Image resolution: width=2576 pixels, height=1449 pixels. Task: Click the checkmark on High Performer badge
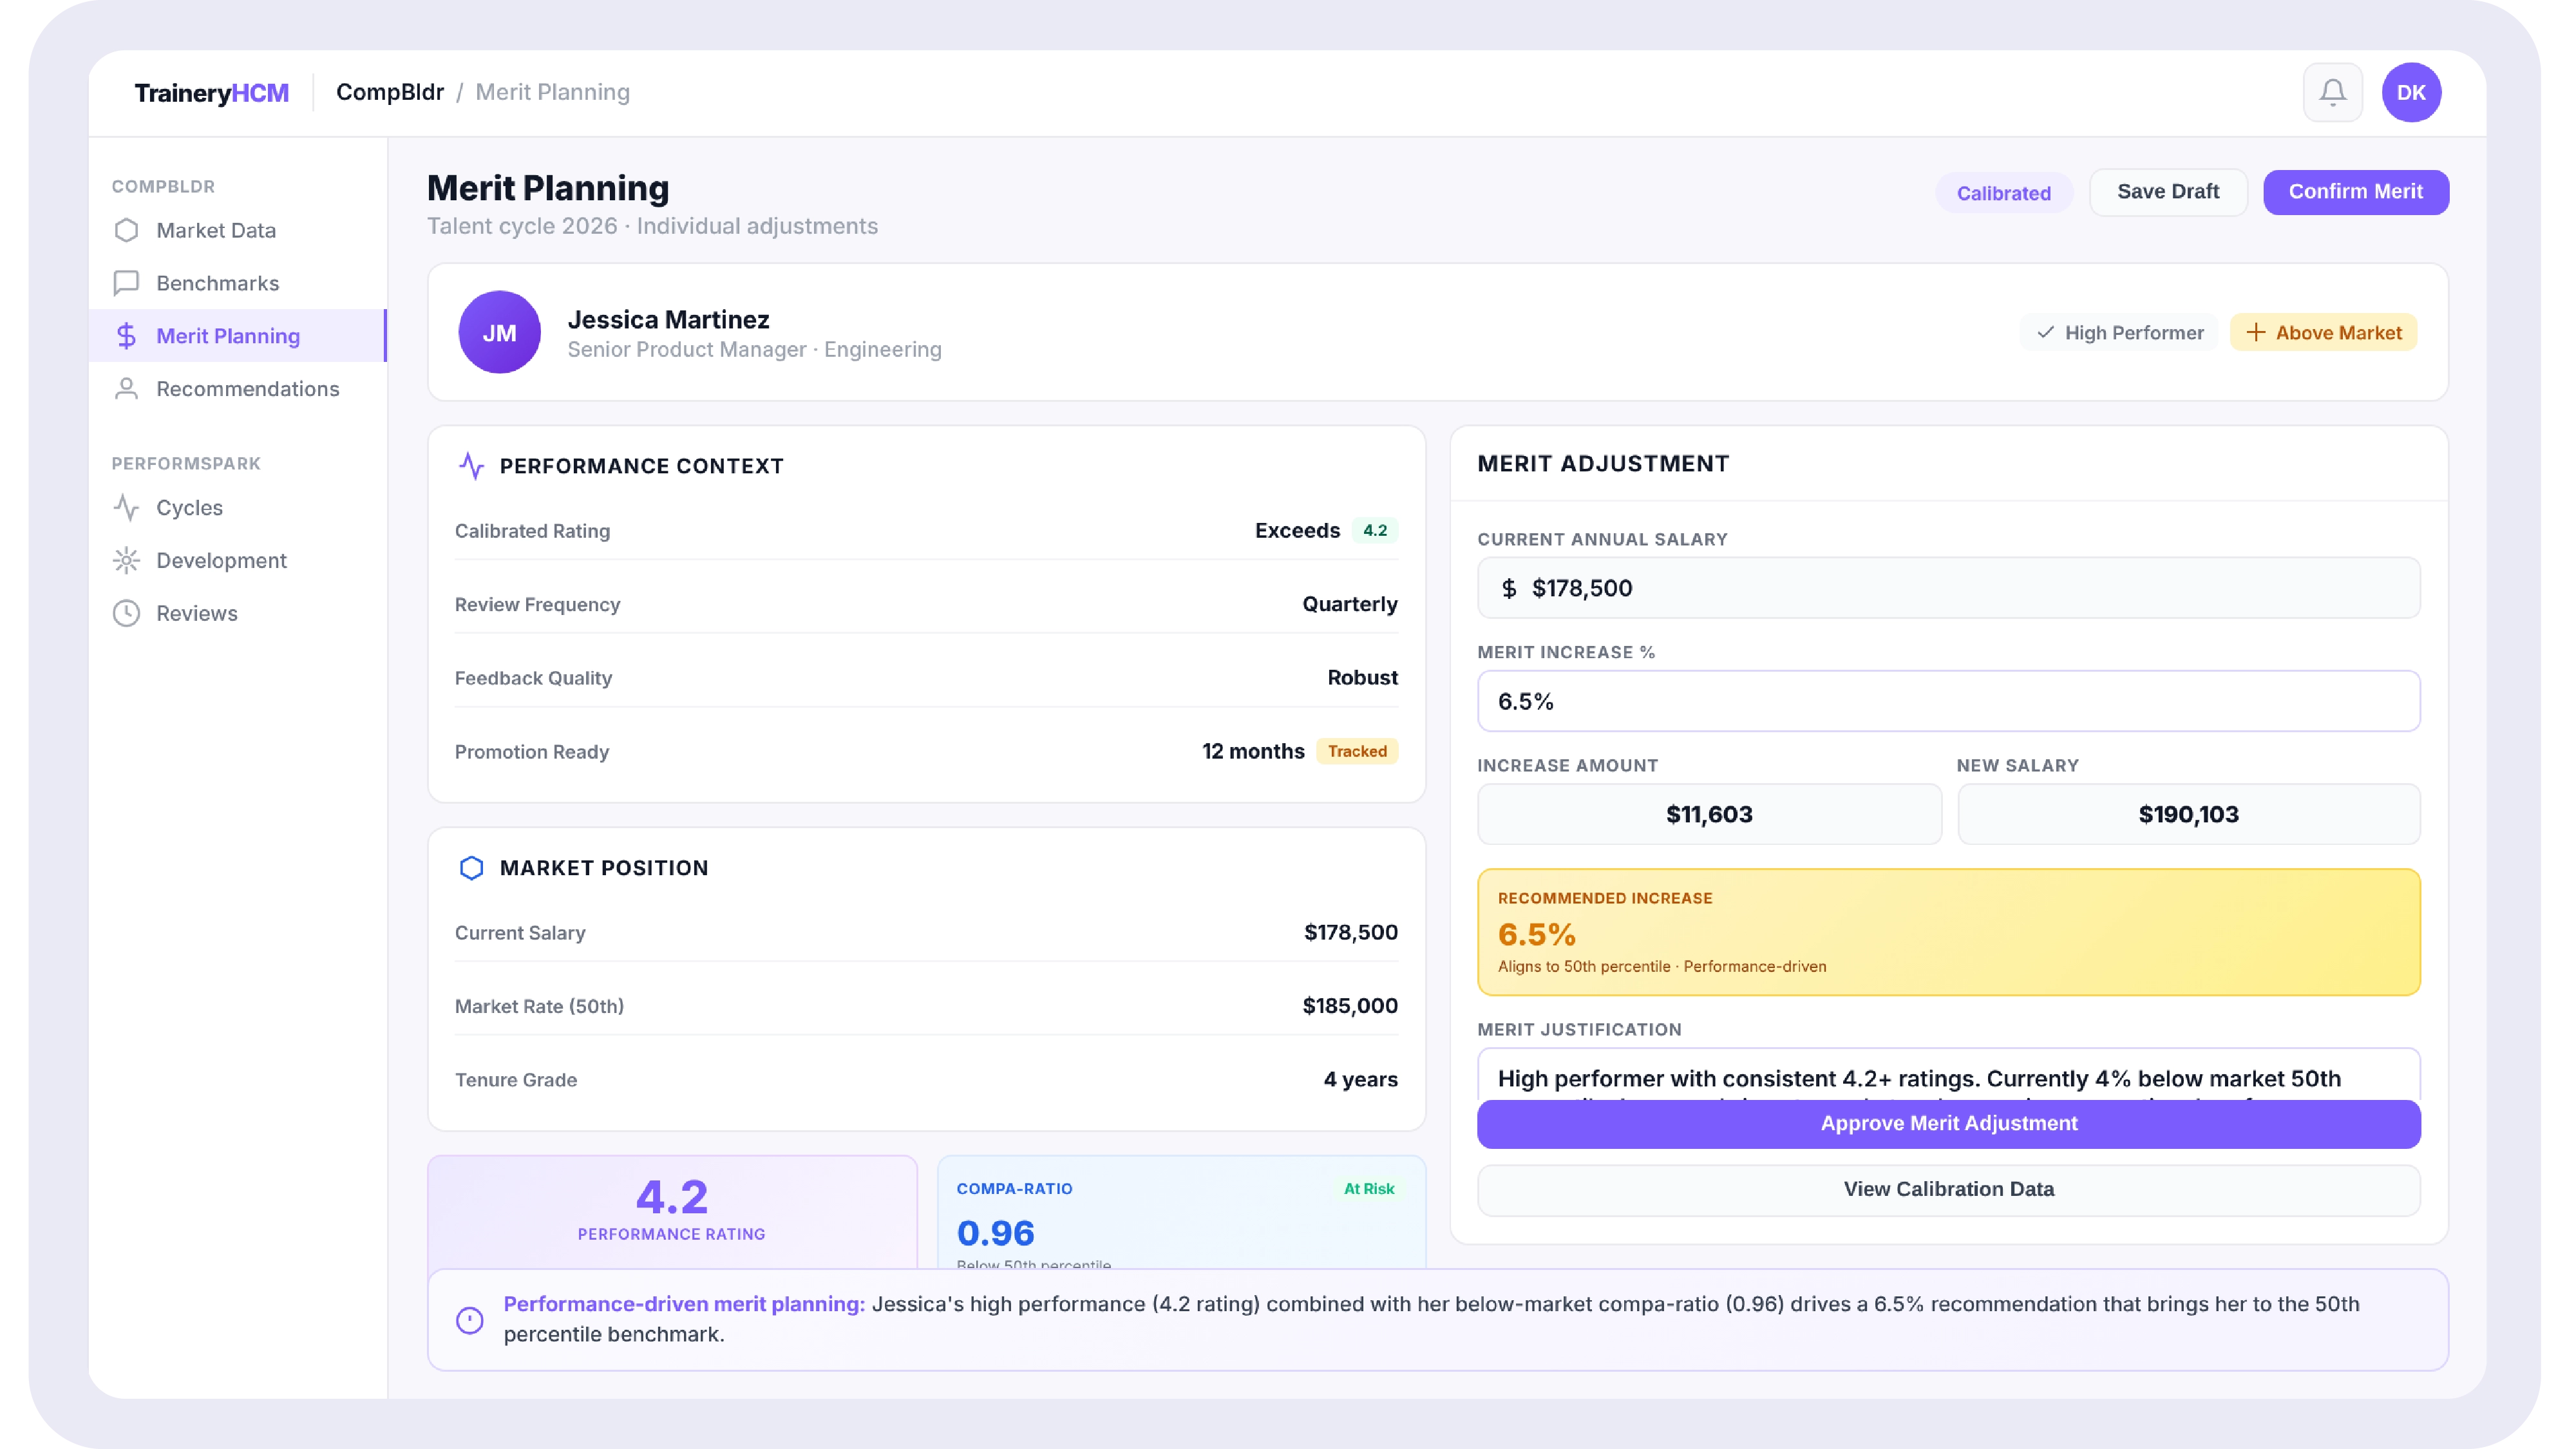[x=2045, y=332]
